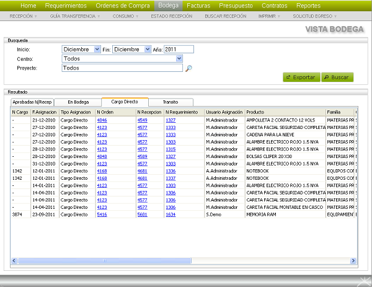Expand the CONSUMO submenu
The width and height of the screenshot is (372, 287).
point(125,16)
